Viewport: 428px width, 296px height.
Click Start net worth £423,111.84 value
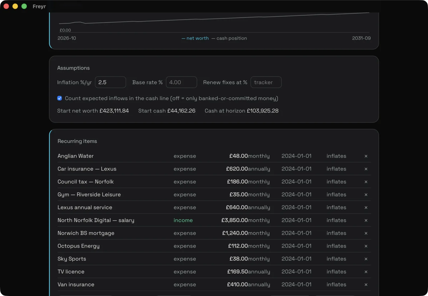click(114, 111)
